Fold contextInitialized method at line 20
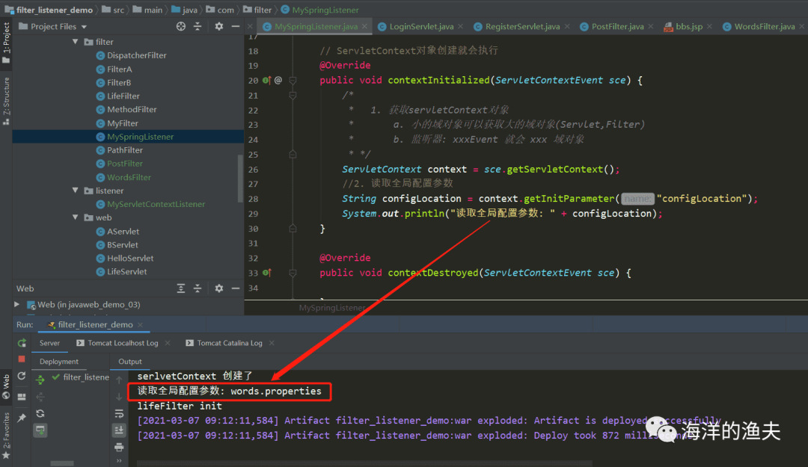The image size is (808, 467). point(293,80)
